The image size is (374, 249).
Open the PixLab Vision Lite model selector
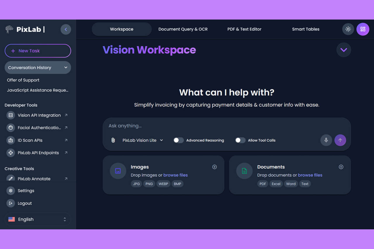click(142, 140)
